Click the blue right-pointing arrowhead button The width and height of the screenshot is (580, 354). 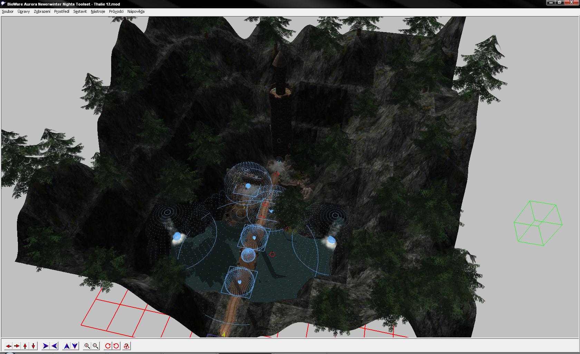46,346
